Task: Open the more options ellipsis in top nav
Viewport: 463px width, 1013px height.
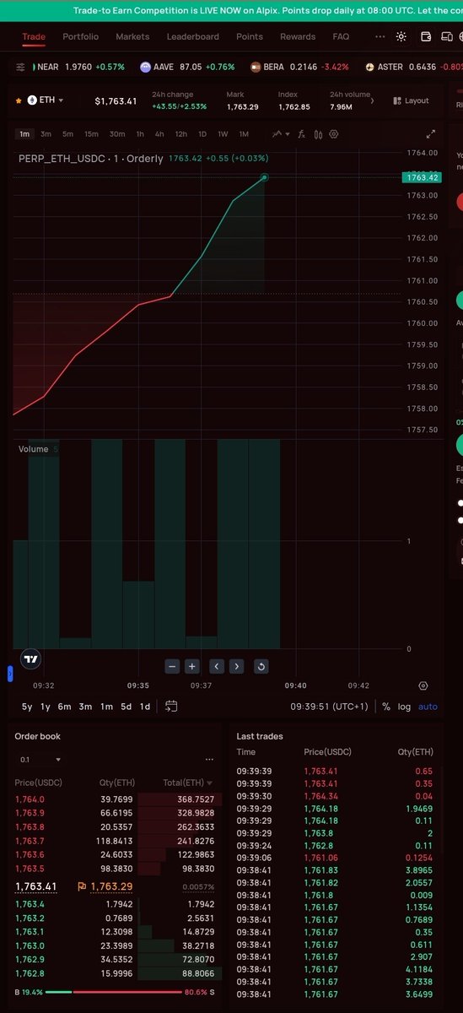Action: (379, 37)
